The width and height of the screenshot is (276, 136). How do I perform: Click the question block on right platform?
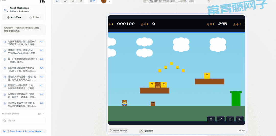coord(207,76)
